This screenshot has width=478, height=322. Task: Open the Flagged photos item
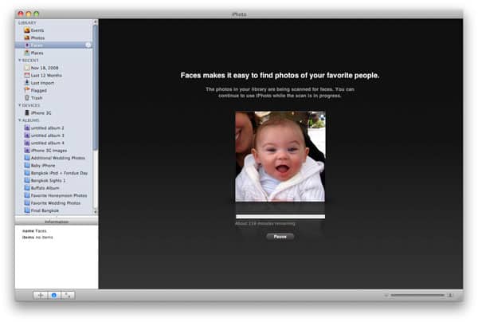[40, 90]
